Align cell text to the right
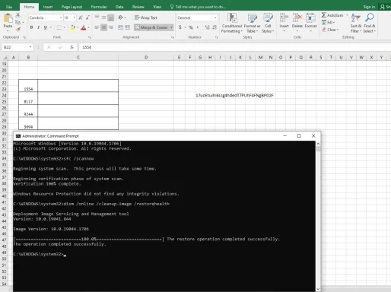Screen dimensions: 391x292 [111, 27]
